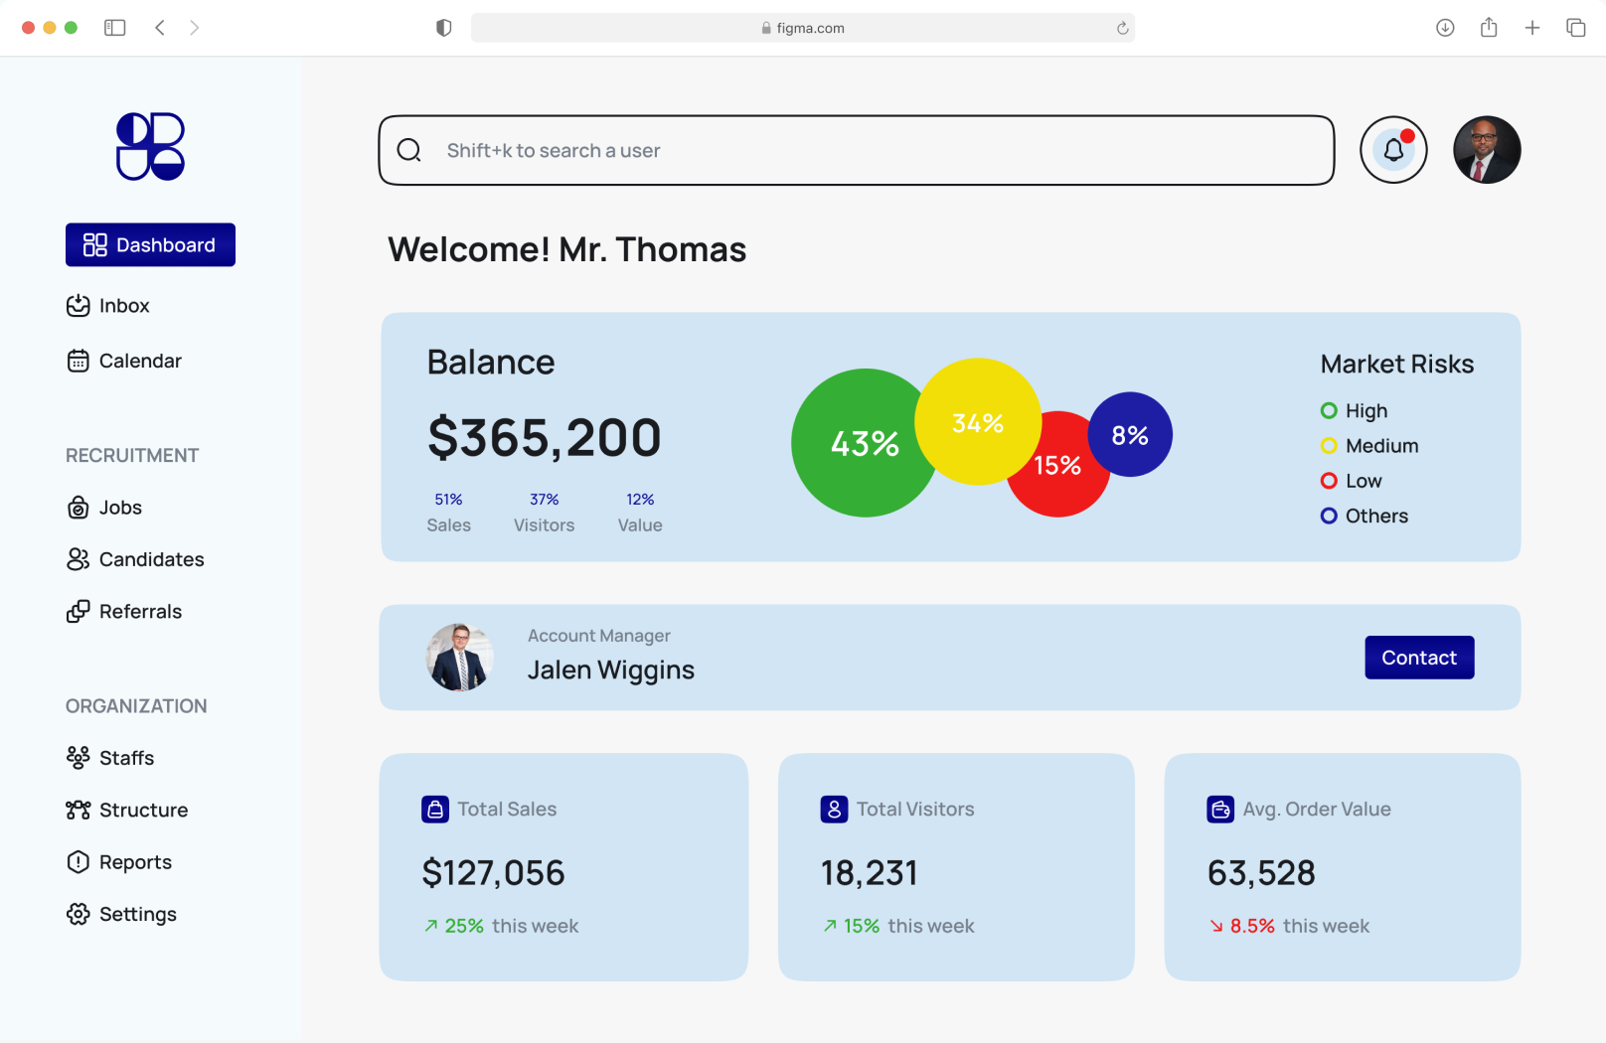The width and height of the screenshot is (1606, 1043).
Task: Focus the user search field
Action: [857, 150]
